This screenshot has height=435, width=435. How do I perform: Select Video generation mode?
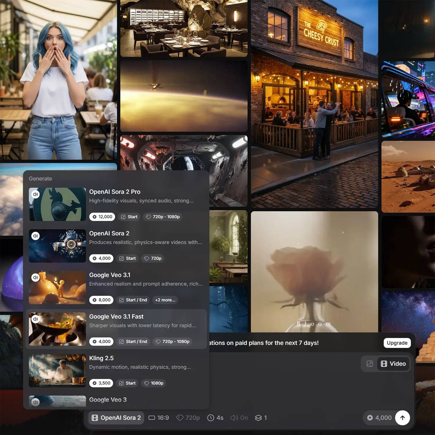tap(393, 364)
